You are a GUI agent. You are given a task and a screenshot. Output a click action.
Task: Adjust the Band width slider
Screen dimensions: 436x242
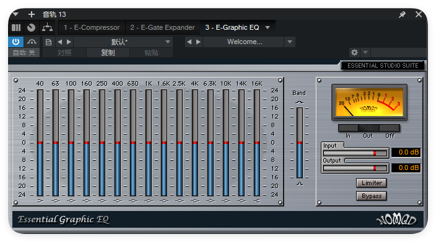pyautogui.click(x=300, y=143)
